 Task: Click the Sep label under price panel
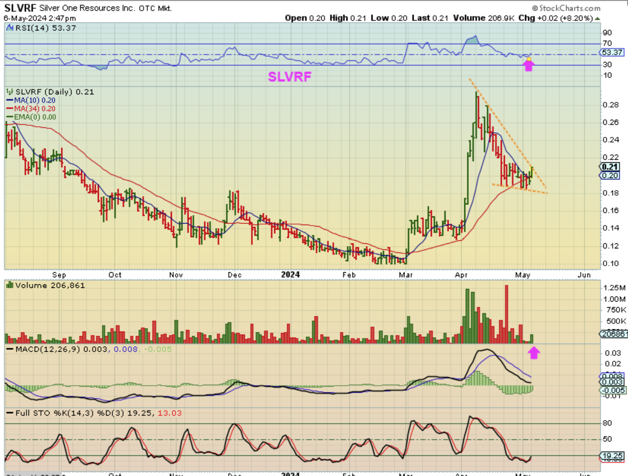coord(59,275)
